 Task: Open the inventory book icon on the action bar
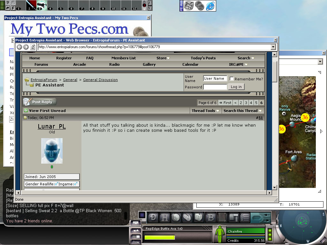[222, 218]
